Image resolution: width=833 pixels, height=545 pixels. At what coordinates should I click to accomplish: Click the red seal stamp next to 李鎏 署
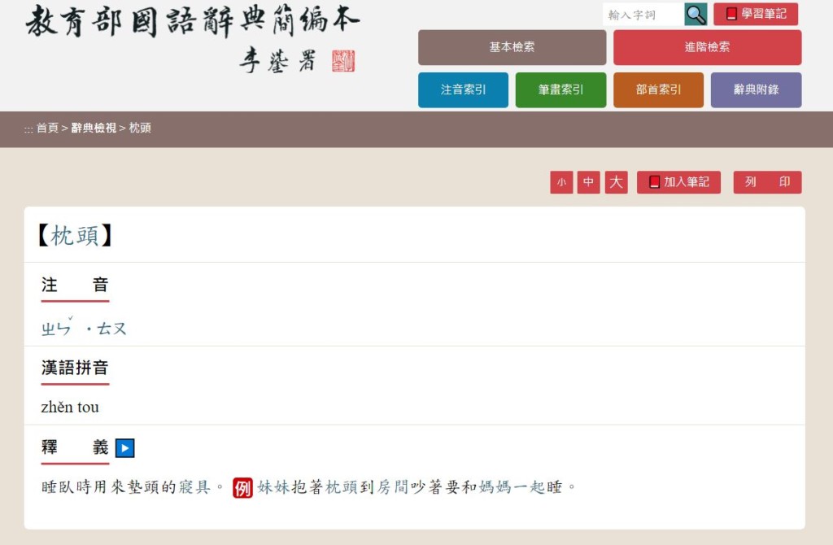click(x=343, y=61)
